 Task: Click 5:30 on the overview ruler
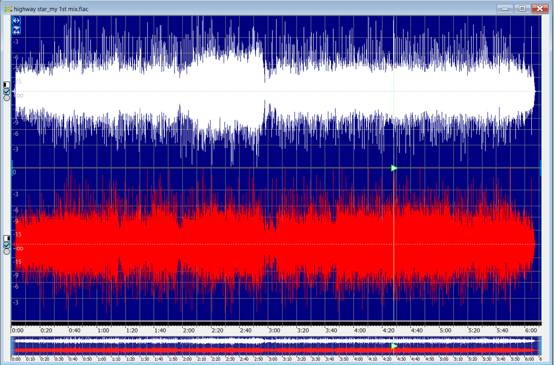[x=487, y=359]
